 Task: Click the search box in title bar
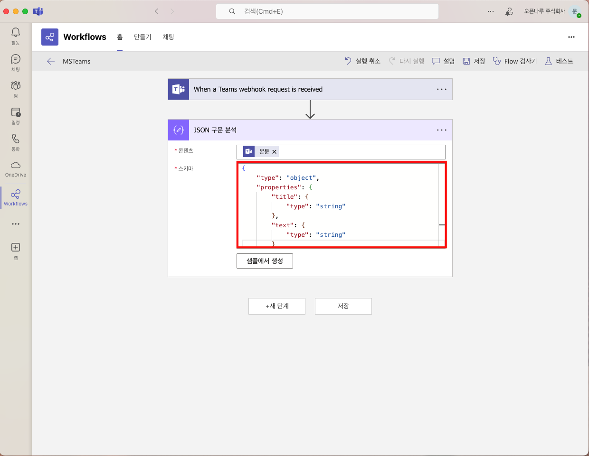click(x=327, y=11)
